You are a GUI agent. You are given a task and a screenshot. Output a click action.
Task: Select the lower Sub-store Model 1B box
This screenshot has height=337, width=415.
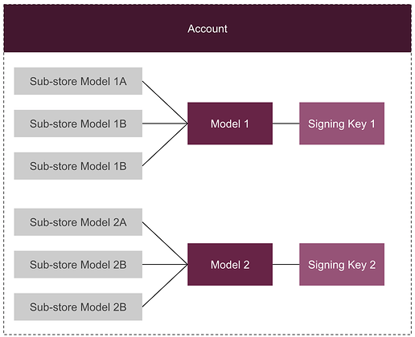coord(78,166)
